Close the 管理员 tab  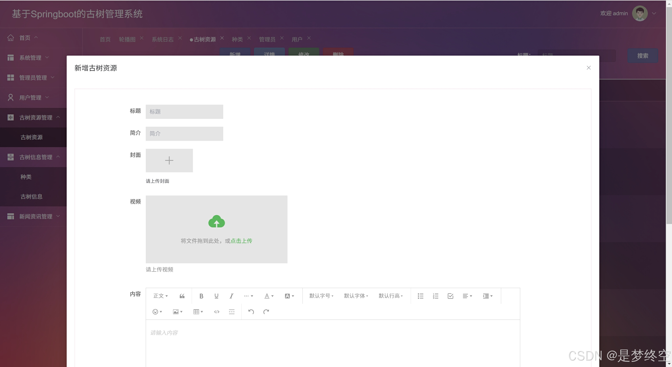point(282,38)
